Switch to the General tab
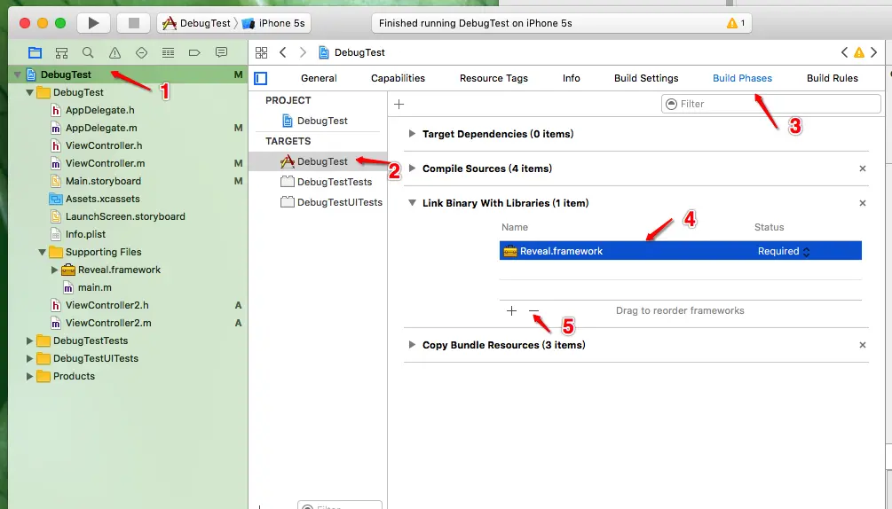 (319, 78)
